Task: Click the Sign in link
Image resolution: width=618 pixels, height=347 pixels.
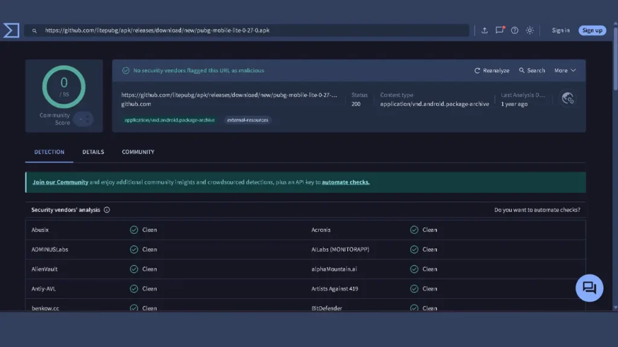Action: [x=560, y=30]
